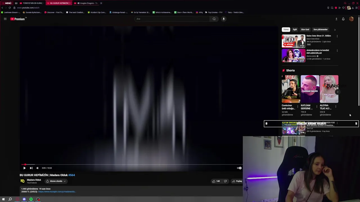Open Madara Olduk channel name
The image size is (360, 202).
34,180
